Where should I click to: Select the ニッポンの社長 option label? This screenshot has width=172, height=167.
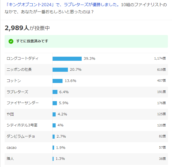19,69
